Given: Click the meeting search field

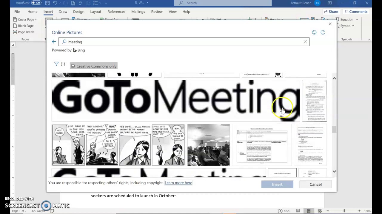Looking at the screenshot, I should tap(184, 42).
